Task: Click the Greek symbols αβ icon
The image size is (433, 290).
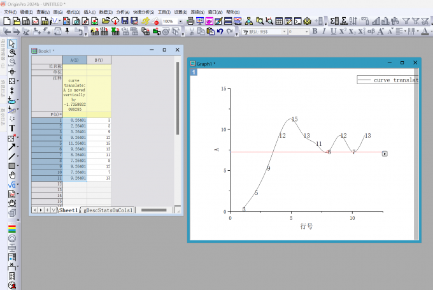Action: pyautogui.click(x=371, y=31)
